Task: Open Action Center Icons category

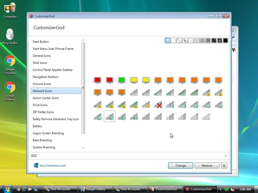Action: point(56,98)
